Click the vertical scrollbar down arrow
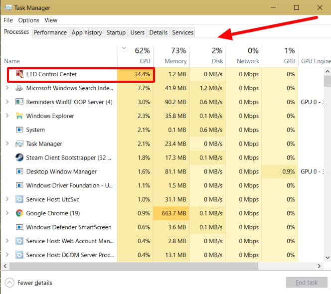331x294 pixels. (x=328, y=258)
